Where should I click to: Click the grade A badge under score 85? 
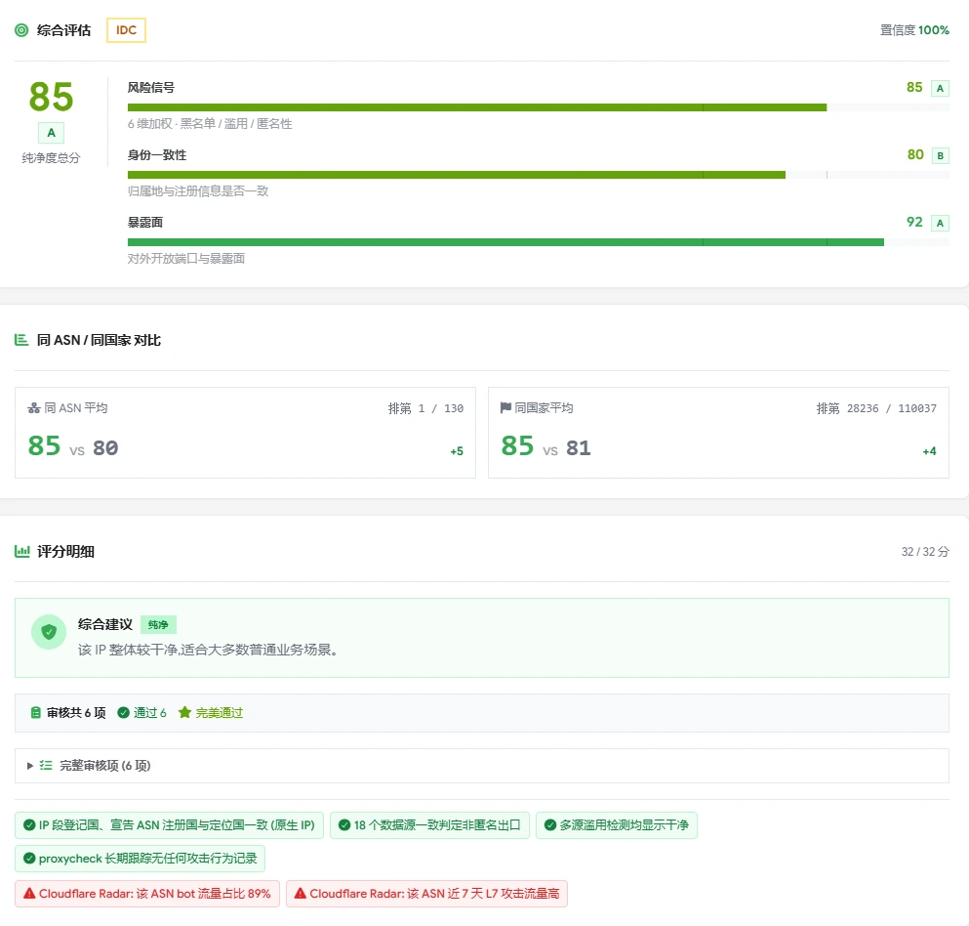tap(52, 133)
